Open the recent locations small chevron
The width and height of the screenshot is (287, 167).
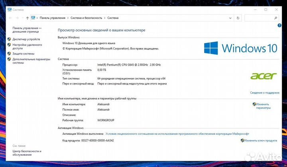[23, 18]
